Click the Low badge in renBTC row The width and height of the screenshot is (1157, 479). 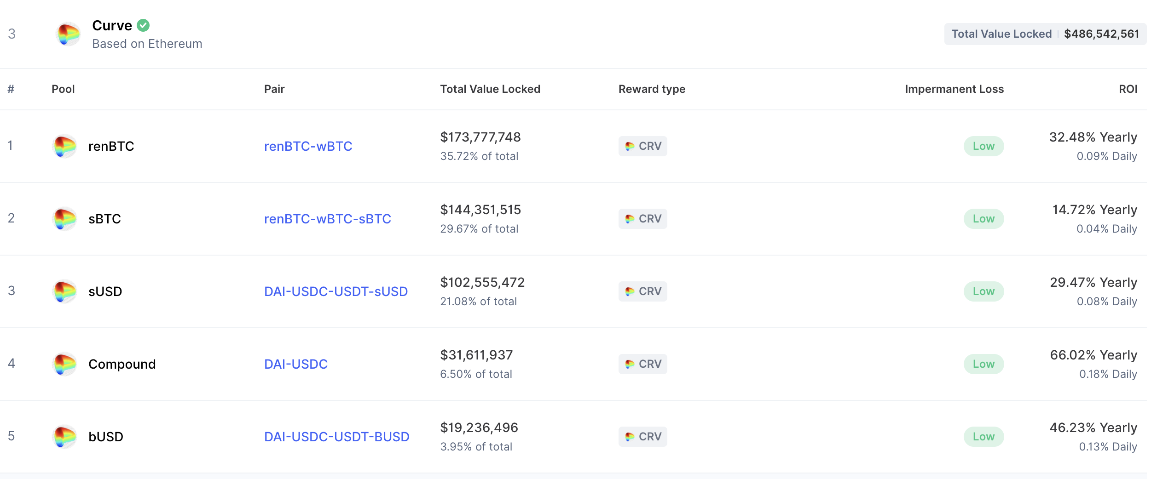[x=983, y=146]
